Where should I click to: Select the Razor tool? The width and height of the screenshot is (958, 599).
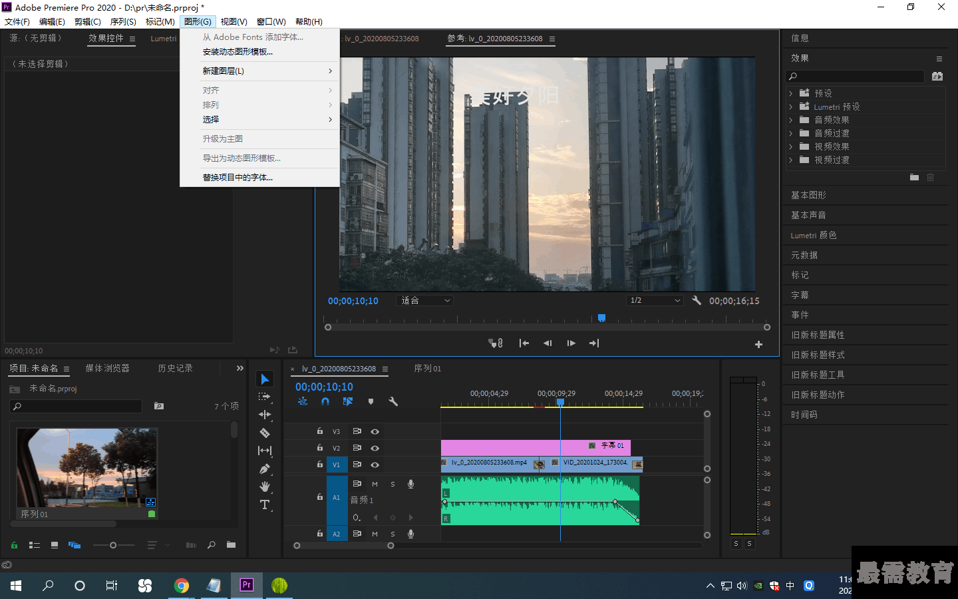coord(265,433)
